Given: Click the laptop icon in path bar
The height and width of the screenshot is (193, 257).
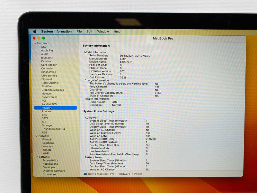Looking at the screenshot, I should [85, 174].
